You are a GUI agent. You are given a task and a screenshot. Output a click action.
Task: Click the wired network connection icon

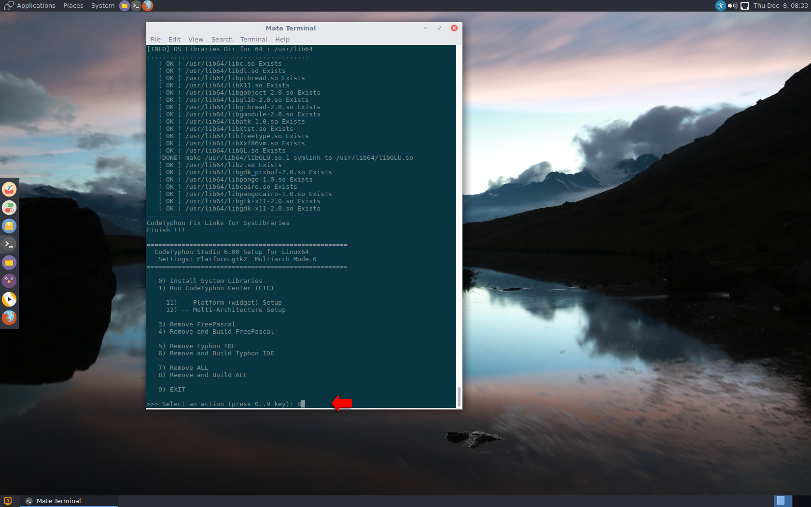point(745,6)
